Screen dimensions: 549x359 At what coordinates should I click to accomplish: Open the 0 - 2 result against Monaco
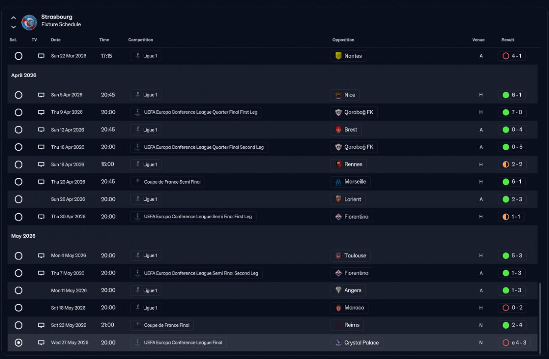[512, 308]
